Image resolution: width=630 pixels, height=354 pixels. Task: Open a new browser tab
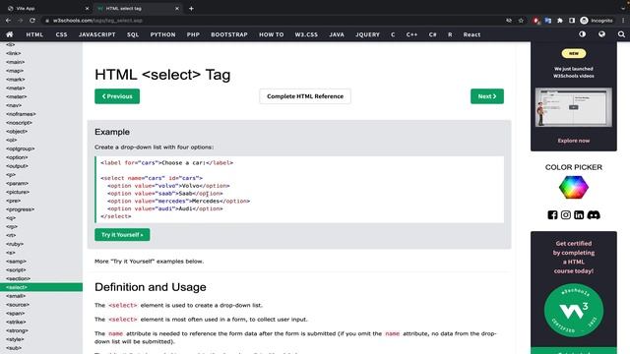tap(191, 9)
